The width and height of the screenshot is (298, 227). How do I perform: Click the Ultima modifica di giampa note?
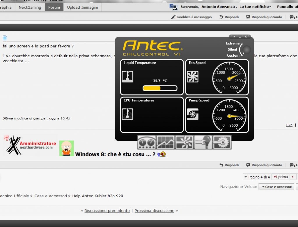click(x=36, y=118)
